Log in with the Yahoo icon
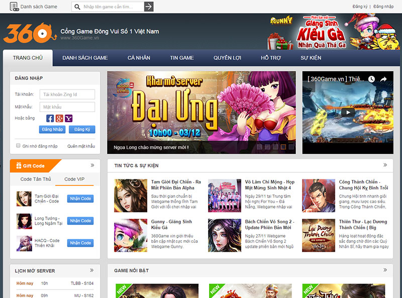402x298 pixels. tap(69, 118)
